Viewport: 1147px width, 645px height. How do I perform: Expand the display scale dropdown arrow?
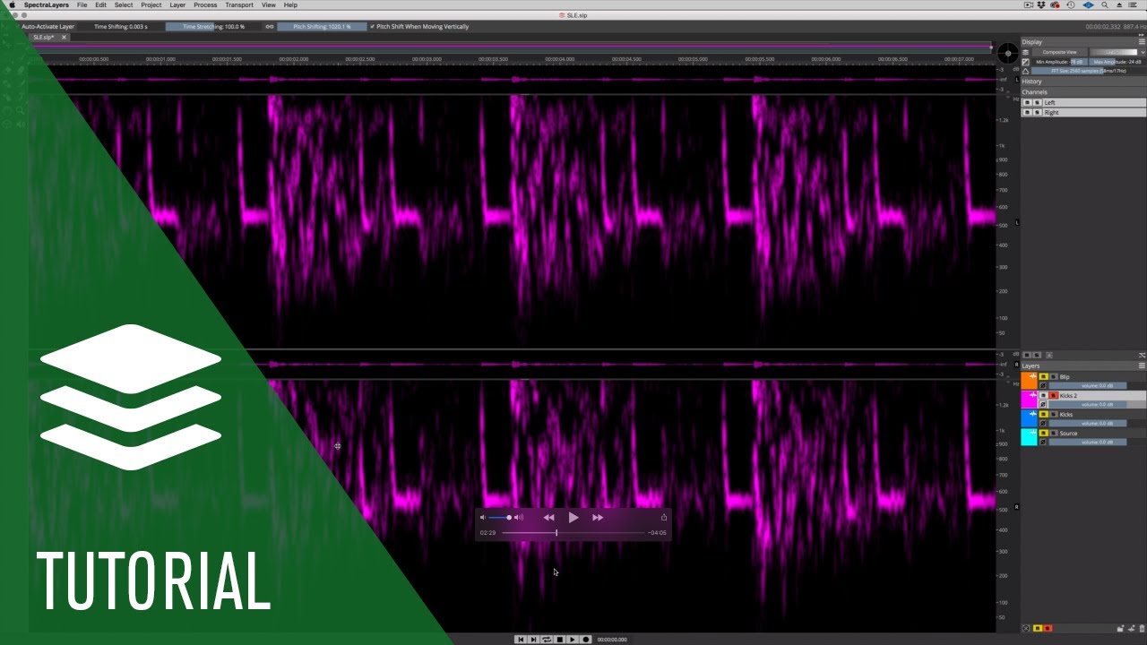tap(1143, 52)
